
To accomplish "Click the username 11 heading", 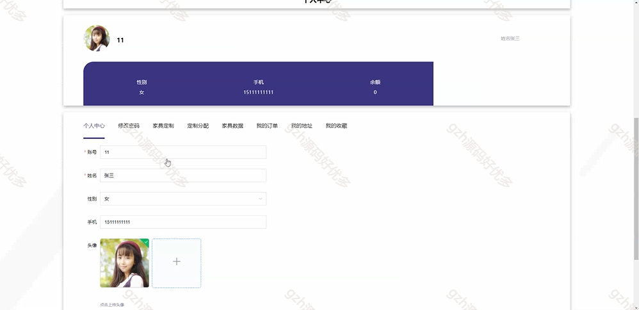I will [120, 40].
